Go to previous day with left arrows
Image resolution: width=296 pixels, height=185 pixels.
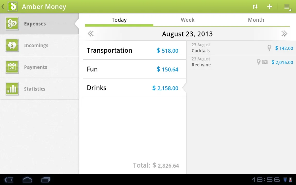click(91, 34)
